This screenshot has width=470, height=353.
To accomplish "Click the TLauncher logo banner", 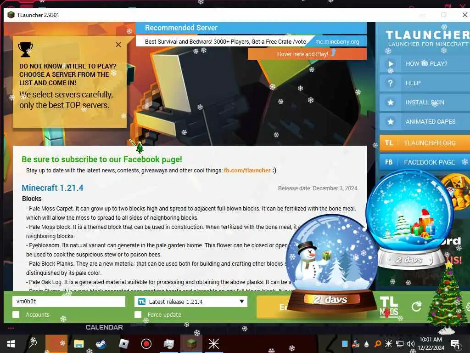I will point(428,39).
